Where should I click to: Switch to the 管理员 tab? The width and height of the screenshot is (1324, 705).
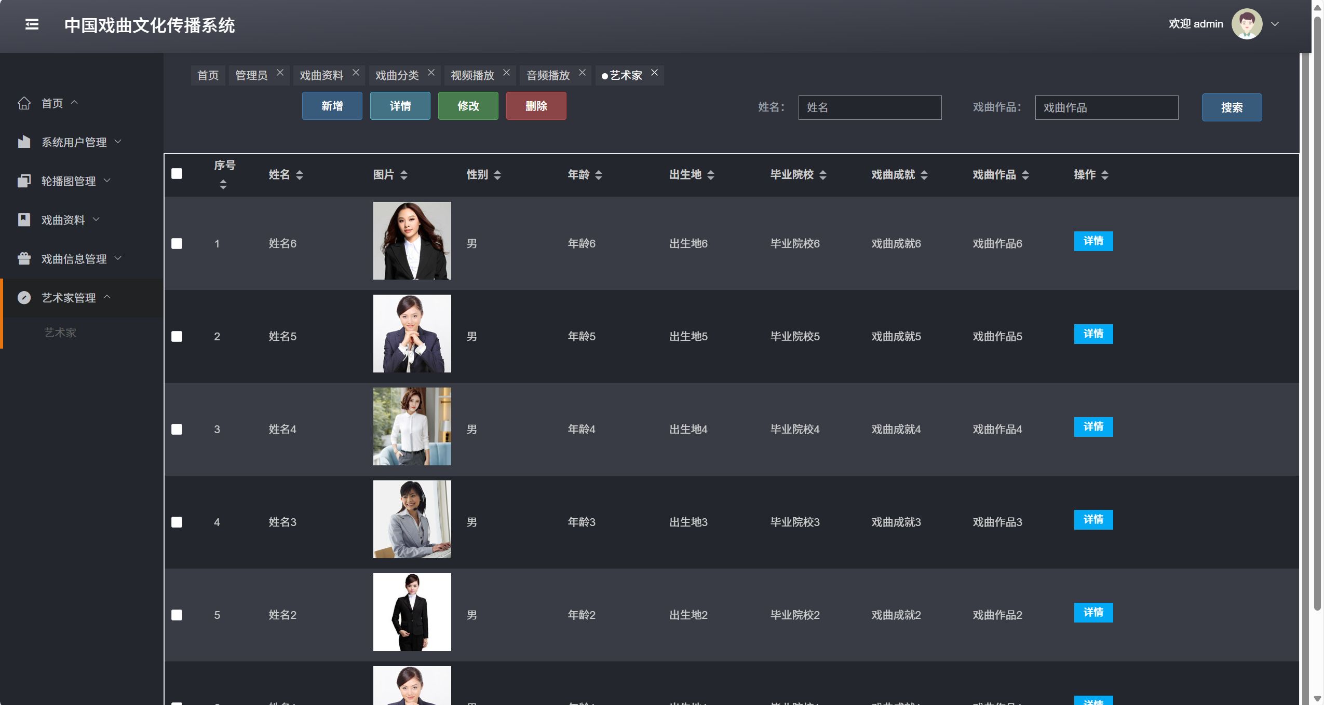(x=251, y=75)
